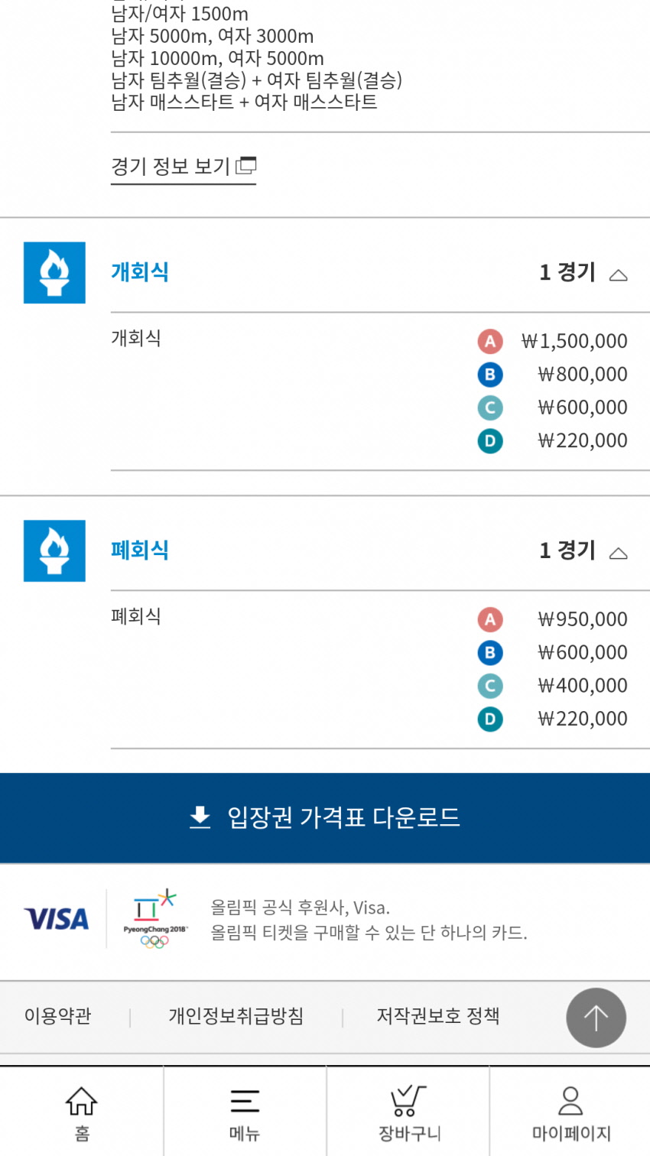650x1156 pixels.
Task: Click the PyeongChang 2018 emblem
Action: click(x=155, y=919)
